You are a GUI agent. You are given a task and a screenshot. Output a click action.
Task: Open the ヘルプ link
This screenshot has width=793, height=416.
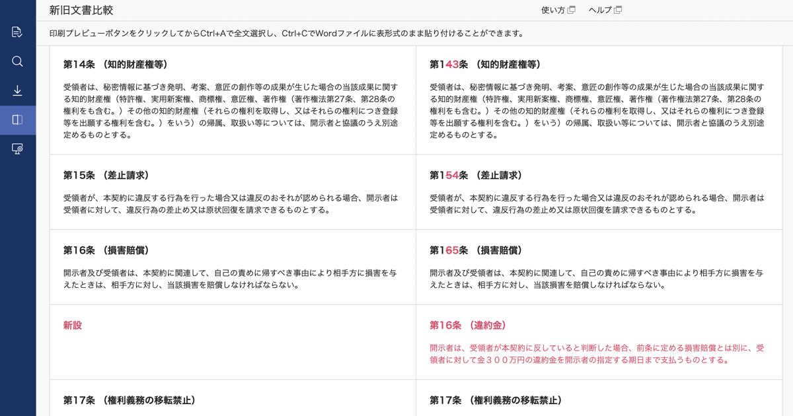600,10
